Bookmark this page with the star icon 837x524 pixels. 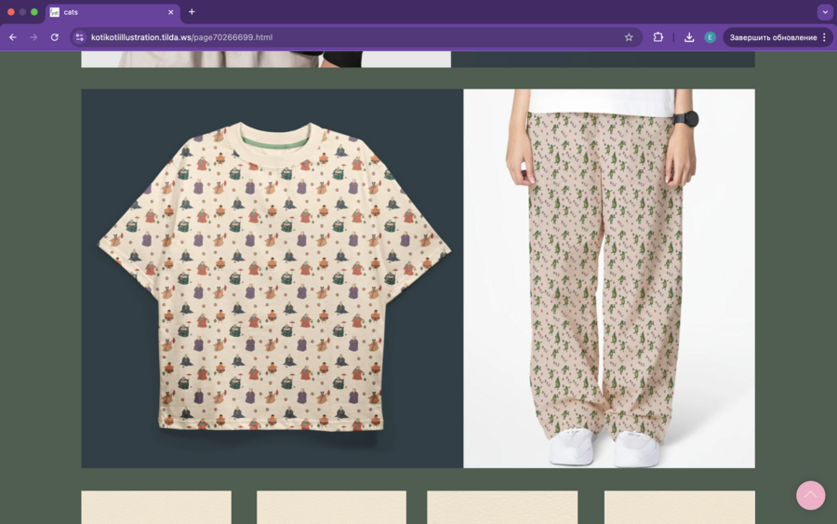click(629, 37)
